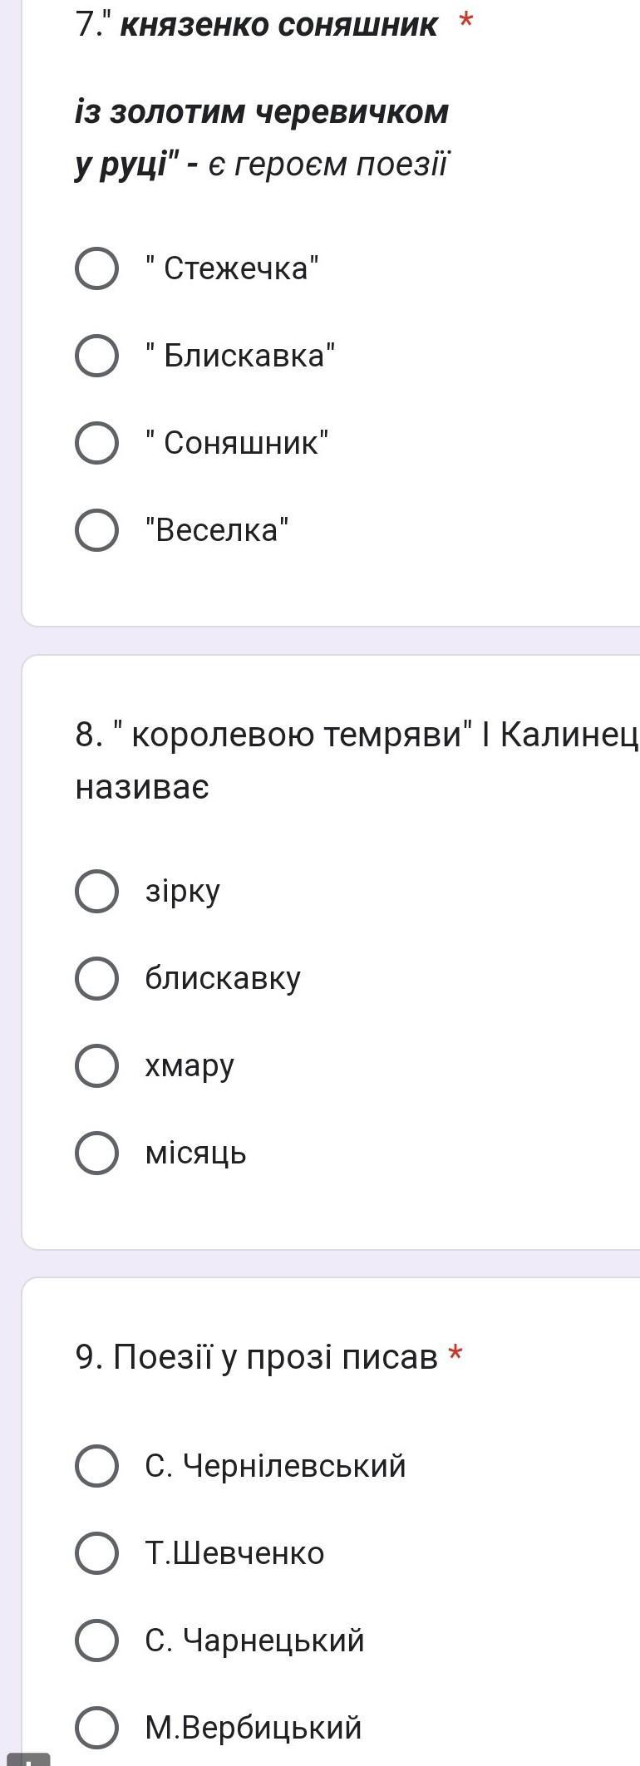Screen dimensions: 640x1766
Task: Click the red asterisk after "Поезії у прозі писав"
Action: click(455, 1356)
